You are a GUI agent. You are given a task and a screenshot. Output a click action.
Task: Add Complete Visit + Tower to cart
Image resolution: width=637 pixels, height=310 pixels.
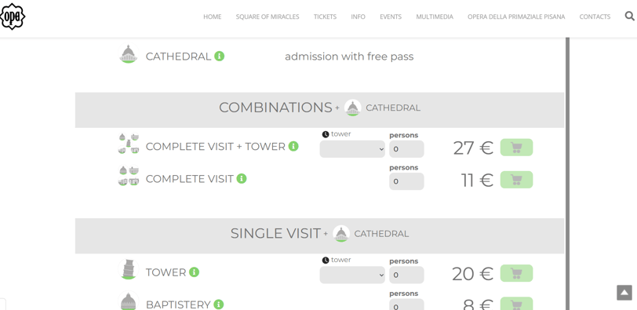coord(516,148)
